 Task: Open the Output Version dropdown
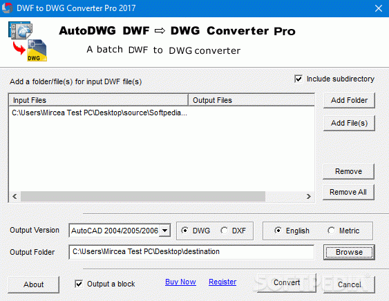coord(164,231)
